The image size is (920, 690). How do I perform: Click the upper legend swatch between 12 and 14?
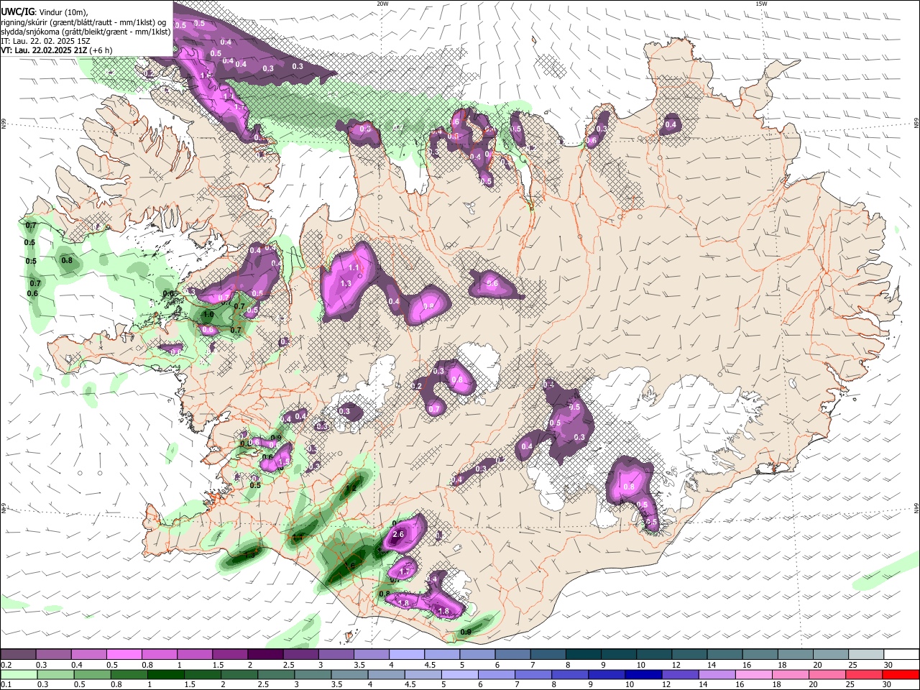(689, 655)
